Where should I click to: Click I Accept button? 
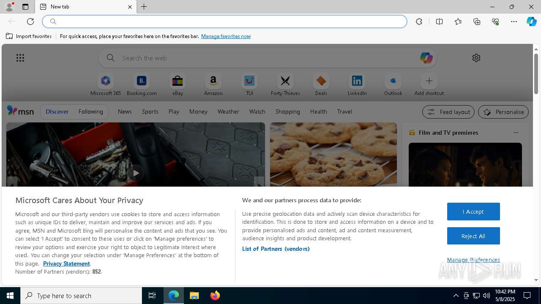(x=473, y=212)
